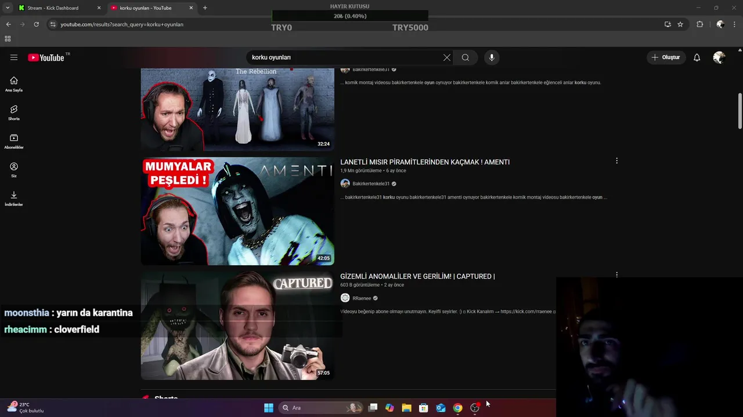Open the RRaenee channel avatar
The image size is (743, 417).
pyautogui.click(x=345, y=298)
